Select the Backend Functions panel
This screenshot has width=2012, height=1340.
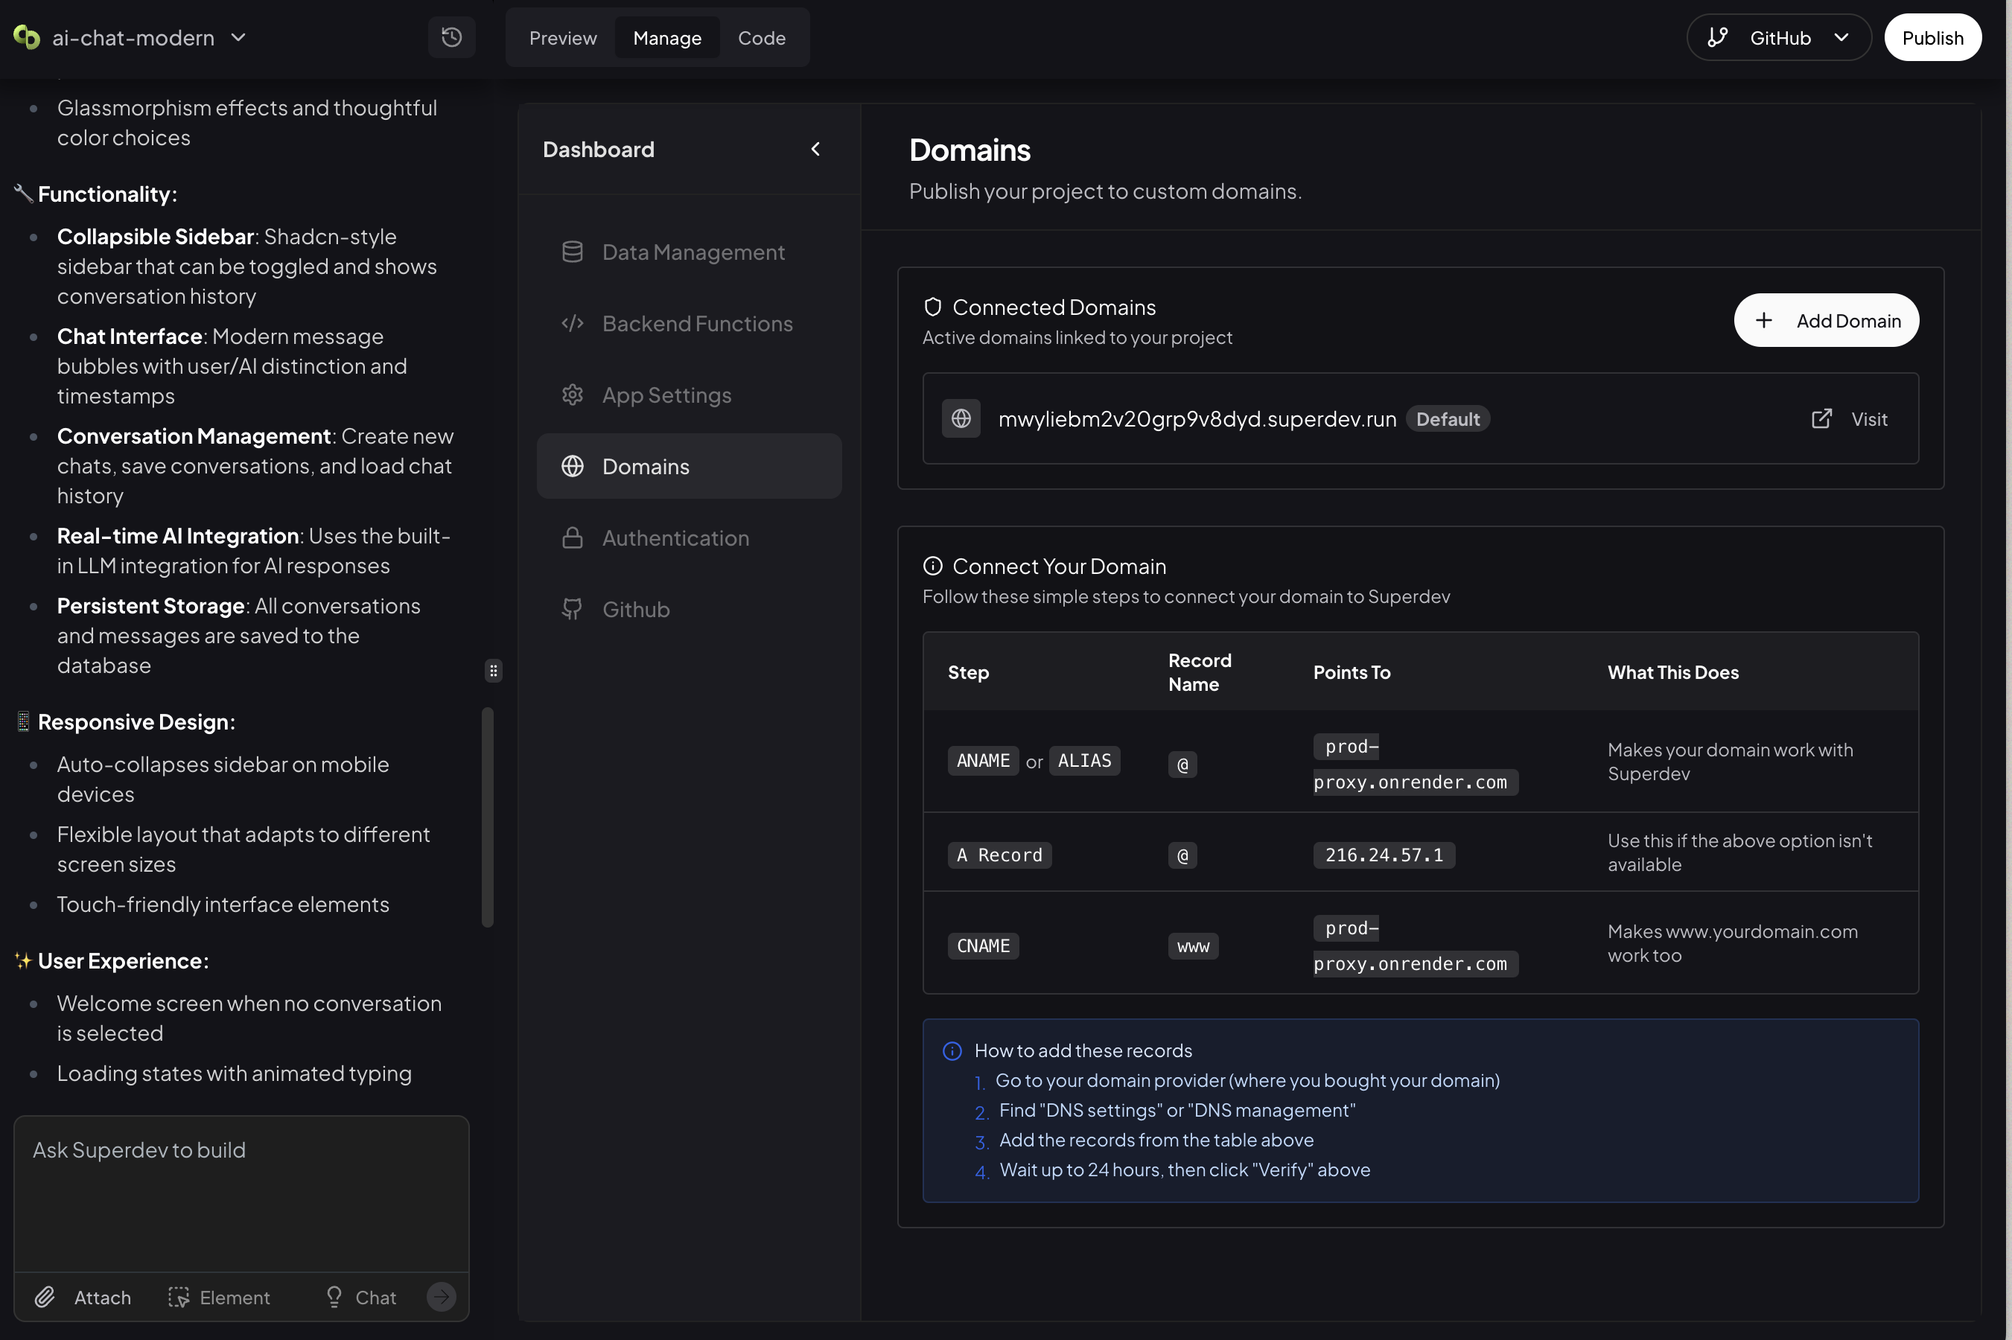pyautogui.click(x=695, y=323)
